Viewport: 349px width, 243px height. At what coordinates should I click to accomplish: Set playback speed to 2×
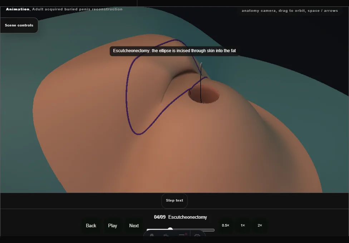[260, 225]
